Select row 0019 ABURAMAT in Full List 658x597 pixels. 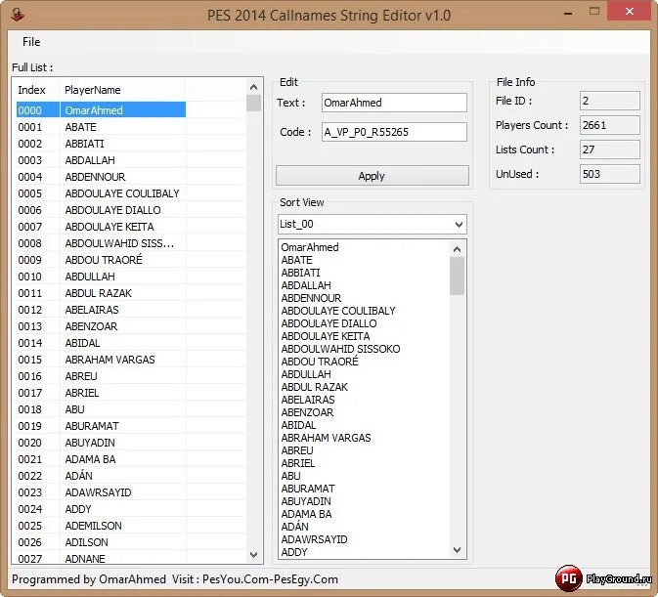point(101,426)
